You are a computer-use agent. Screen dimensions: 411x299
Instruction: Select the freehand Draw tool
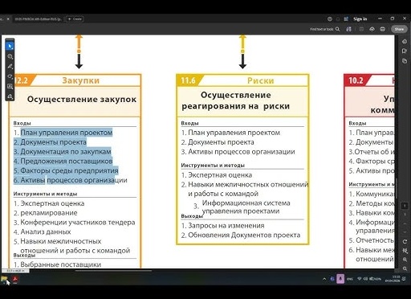click(x=10, y=76)
